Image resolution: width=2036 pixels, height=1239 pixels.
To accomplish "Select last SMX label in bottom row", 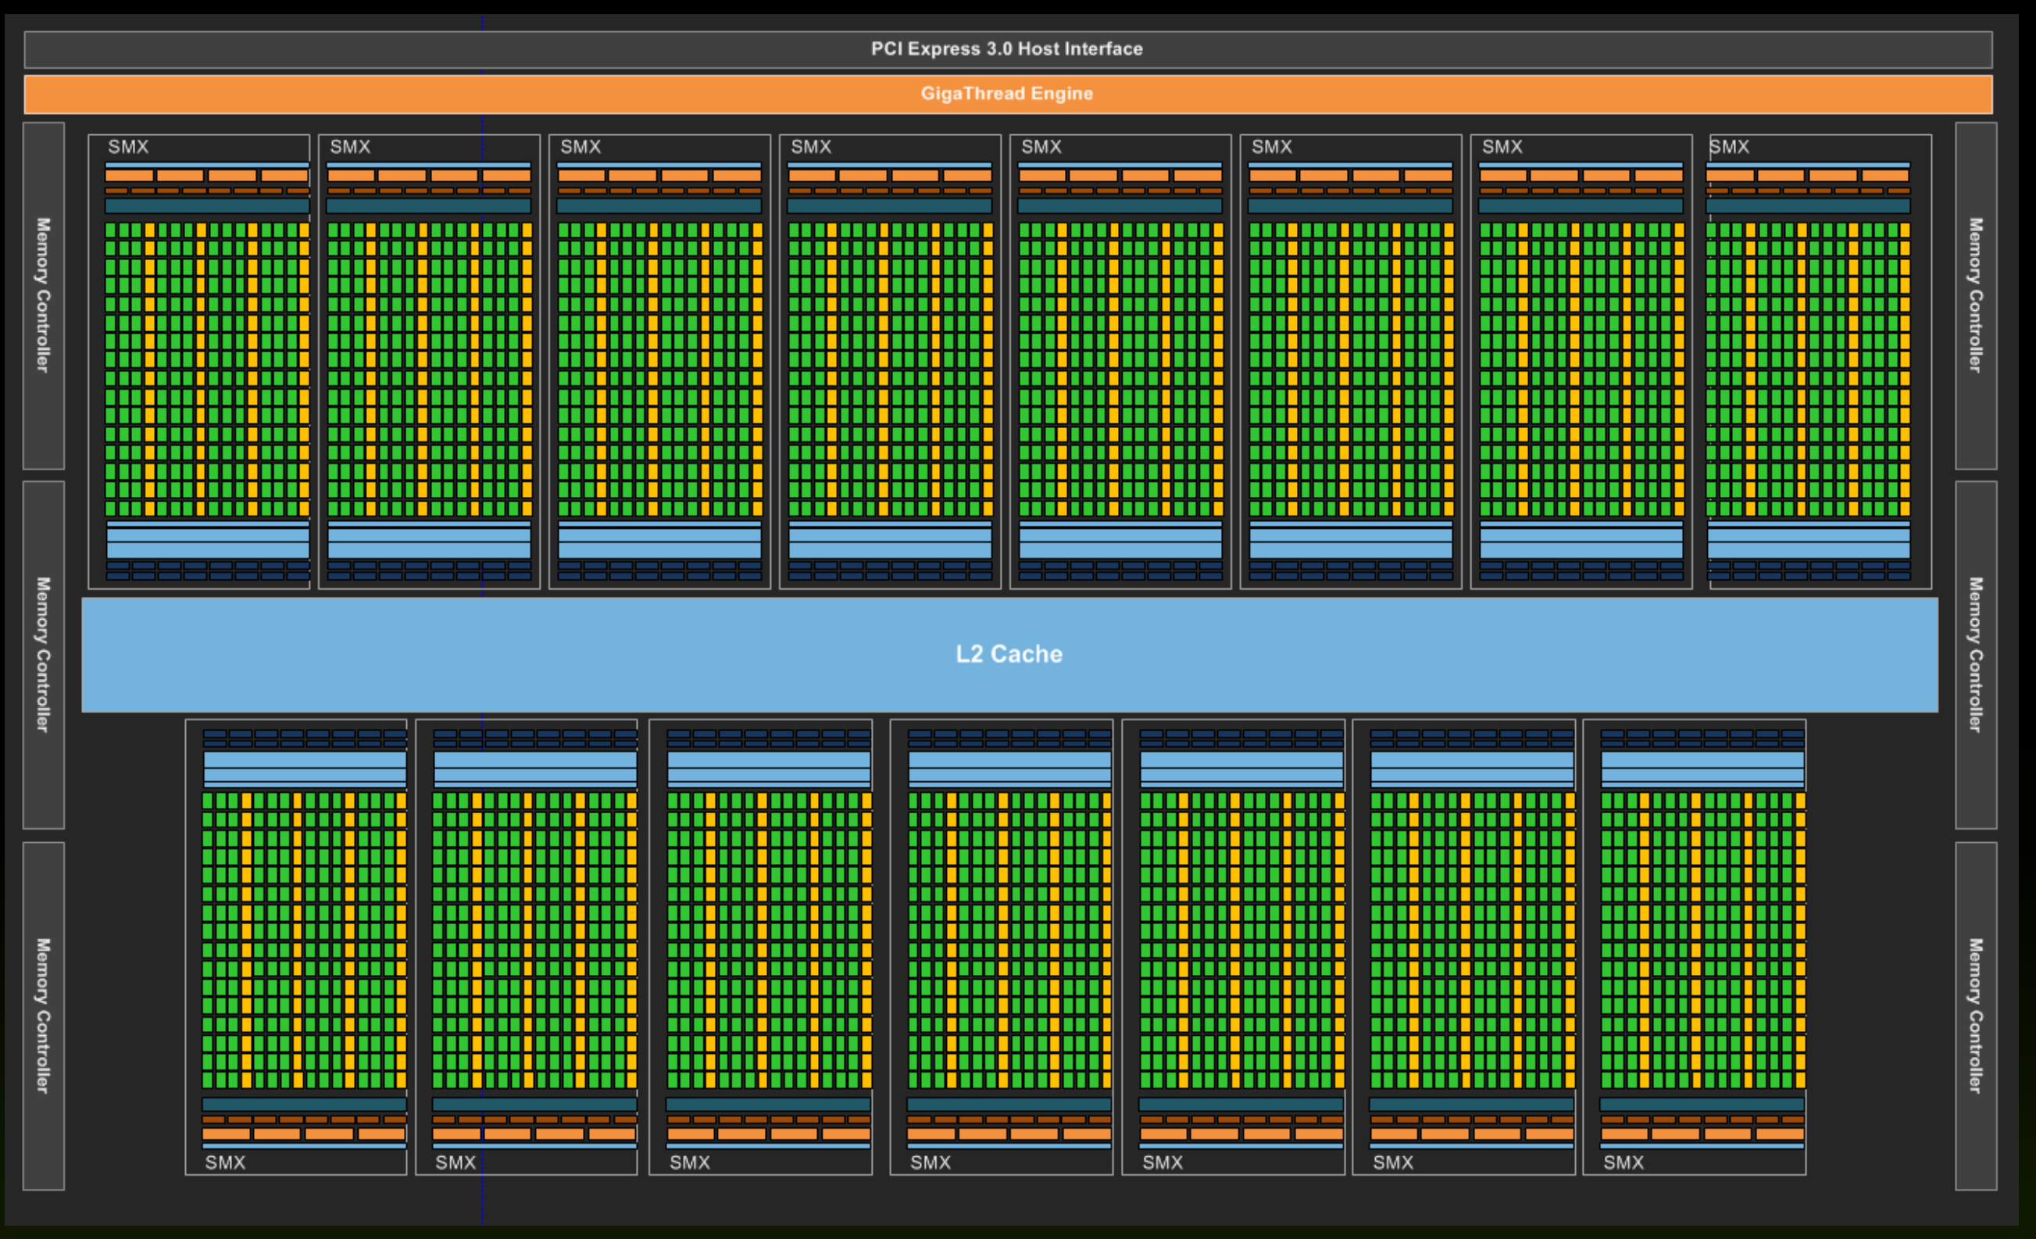I will [x=1623, y=1163].
